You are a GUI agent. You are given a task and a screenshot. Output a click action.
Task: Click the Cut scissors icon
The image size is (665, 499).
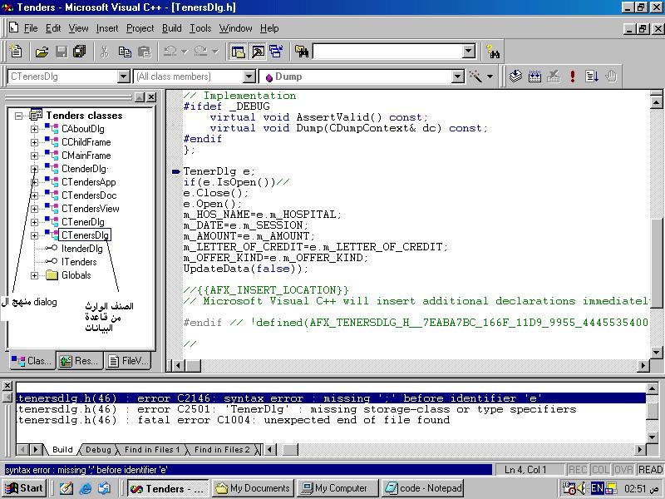[x=105, y=52]
